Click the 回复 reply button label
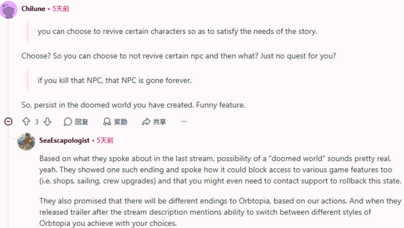Viewport: 404px width, 228px height. point(82,122)
